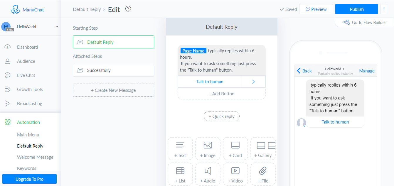Image resolution: width=394 pixels, height=186 pixels.
Task: Click the ManyChat logo icon
Action: (x=15, y=10)
